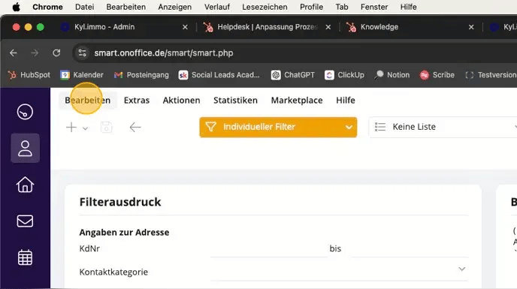
Task: Open the Properties (house) module in sidebar
Action: click(x=25, y=185)
